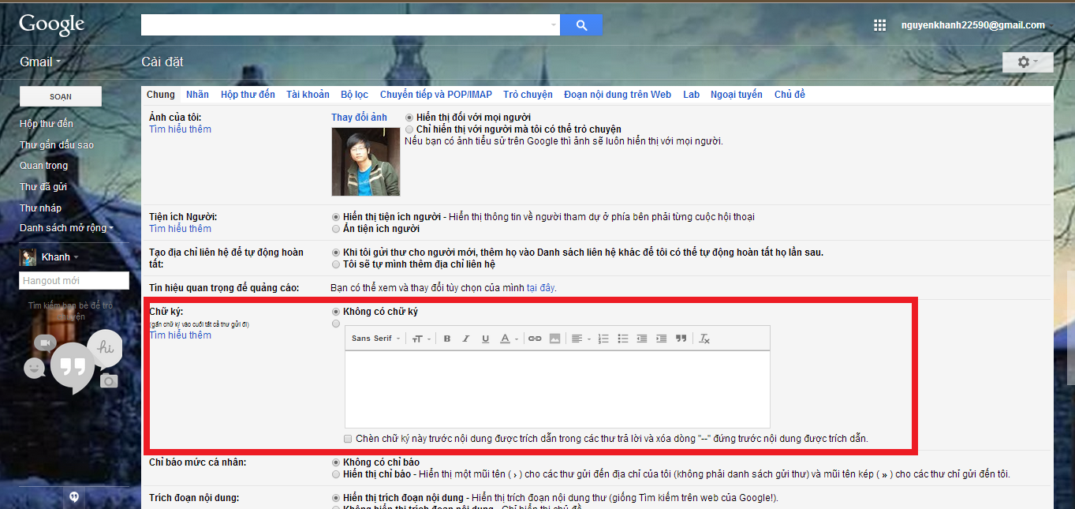Expand the Gmail dropdown menu
This screenshot has width=1075, height=509.
(40, 62)
